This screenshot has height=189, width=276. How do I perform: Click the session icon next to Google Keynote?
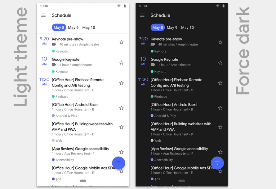[x=54, y=64]
